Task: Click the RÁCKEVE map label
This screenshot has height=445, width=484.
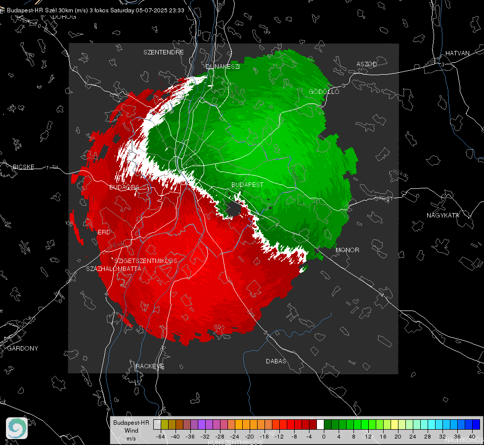Action: [150, 366]
